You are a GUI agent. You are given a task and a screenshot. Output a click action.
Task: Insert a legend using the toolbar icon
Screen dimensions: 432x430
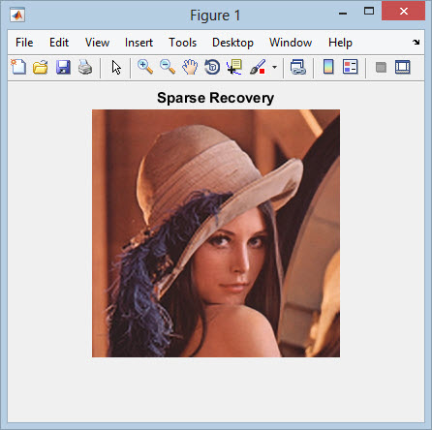pos(351,67)
